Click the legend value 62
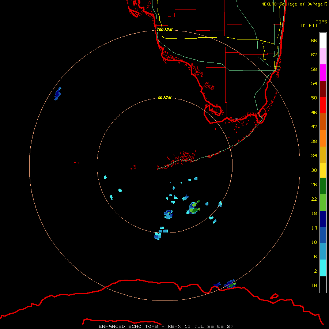This screenshot has width=329, height=329. point(314,55)
